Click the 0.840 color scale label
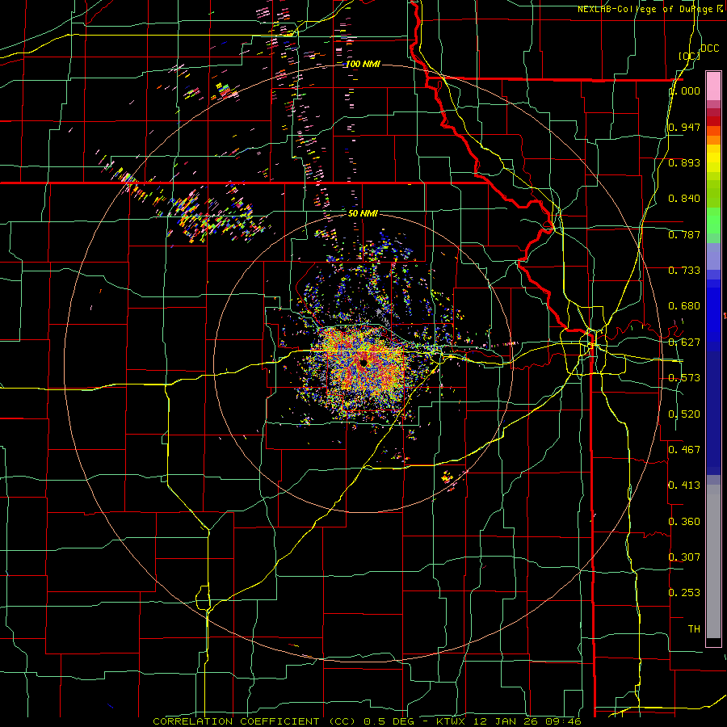 pyautogui.click(x=684, y=199)
